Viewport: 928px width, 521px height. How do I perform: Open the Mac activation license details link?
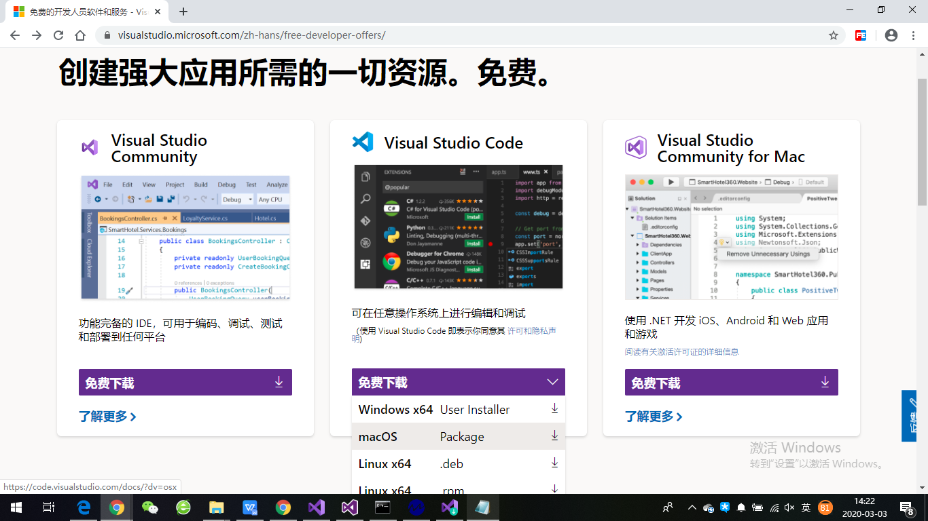pyautogui.click(x=681, y=351)
